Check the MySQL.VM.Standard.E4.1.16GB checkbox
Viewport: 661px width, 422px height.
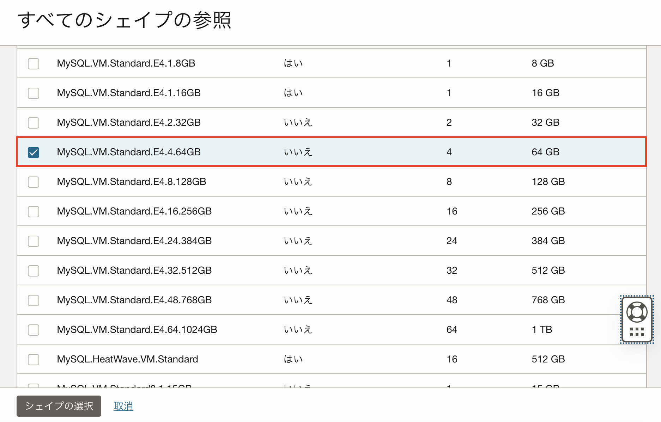tap(34, 93)
